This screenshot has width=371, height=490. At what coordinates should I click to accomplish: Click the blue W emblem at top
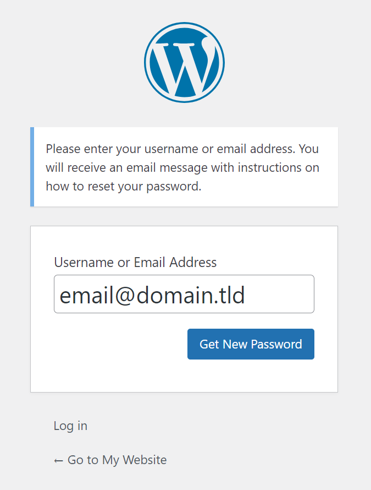(x=184, y=62)
